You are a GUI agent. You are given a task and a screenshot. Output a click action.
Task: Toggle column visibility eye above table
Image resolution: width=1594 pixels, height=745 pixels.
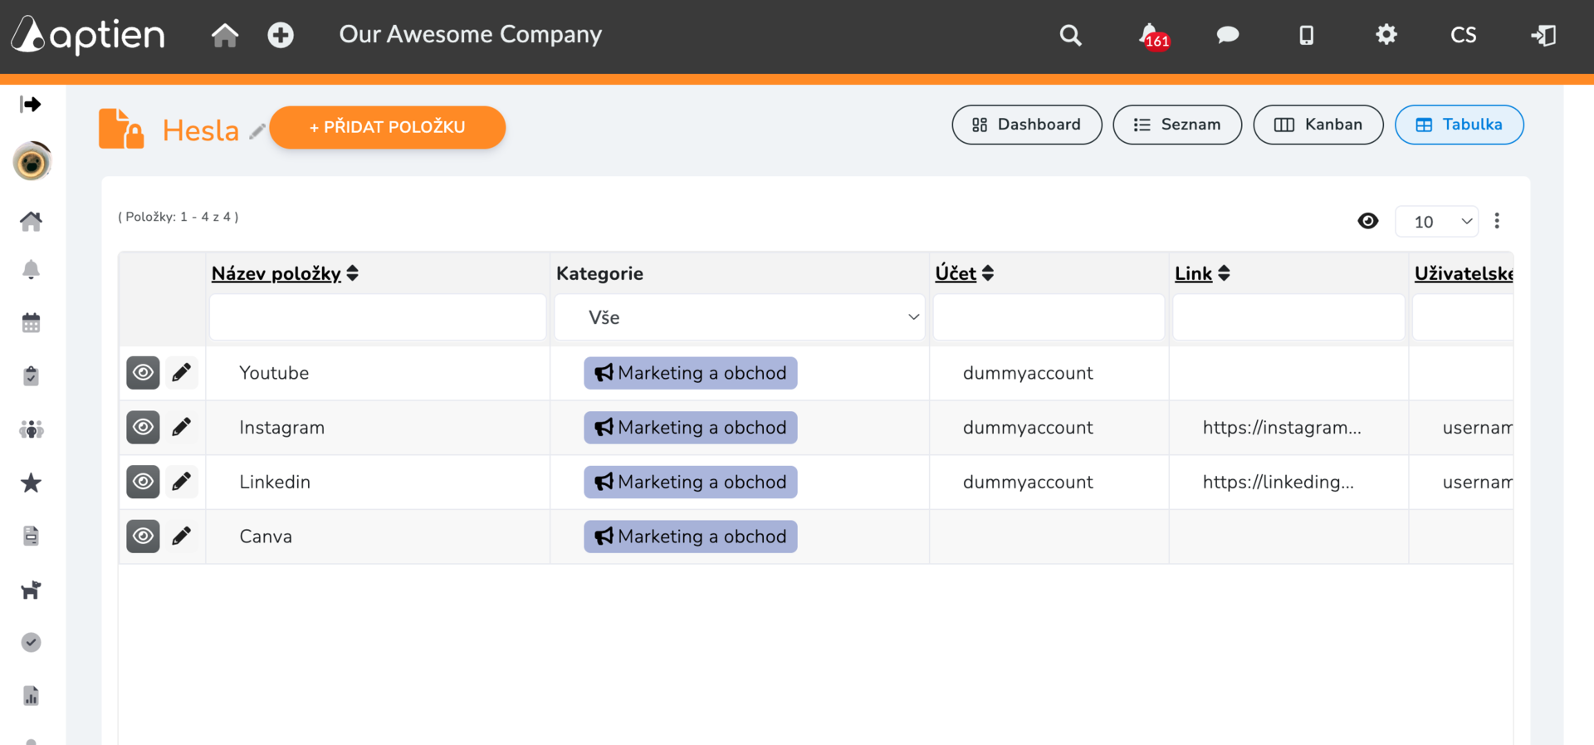pyautogui.click(x=1368, y=221)
